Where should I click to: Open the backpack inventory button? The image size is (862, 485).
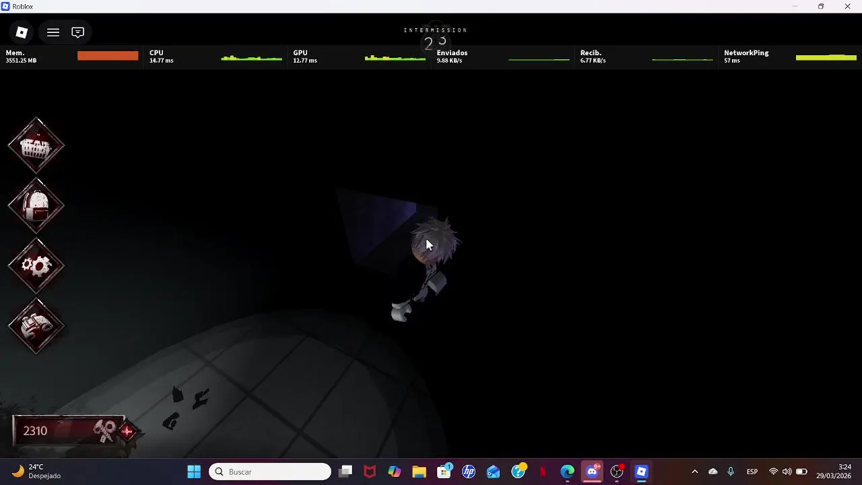pos(36,206)
